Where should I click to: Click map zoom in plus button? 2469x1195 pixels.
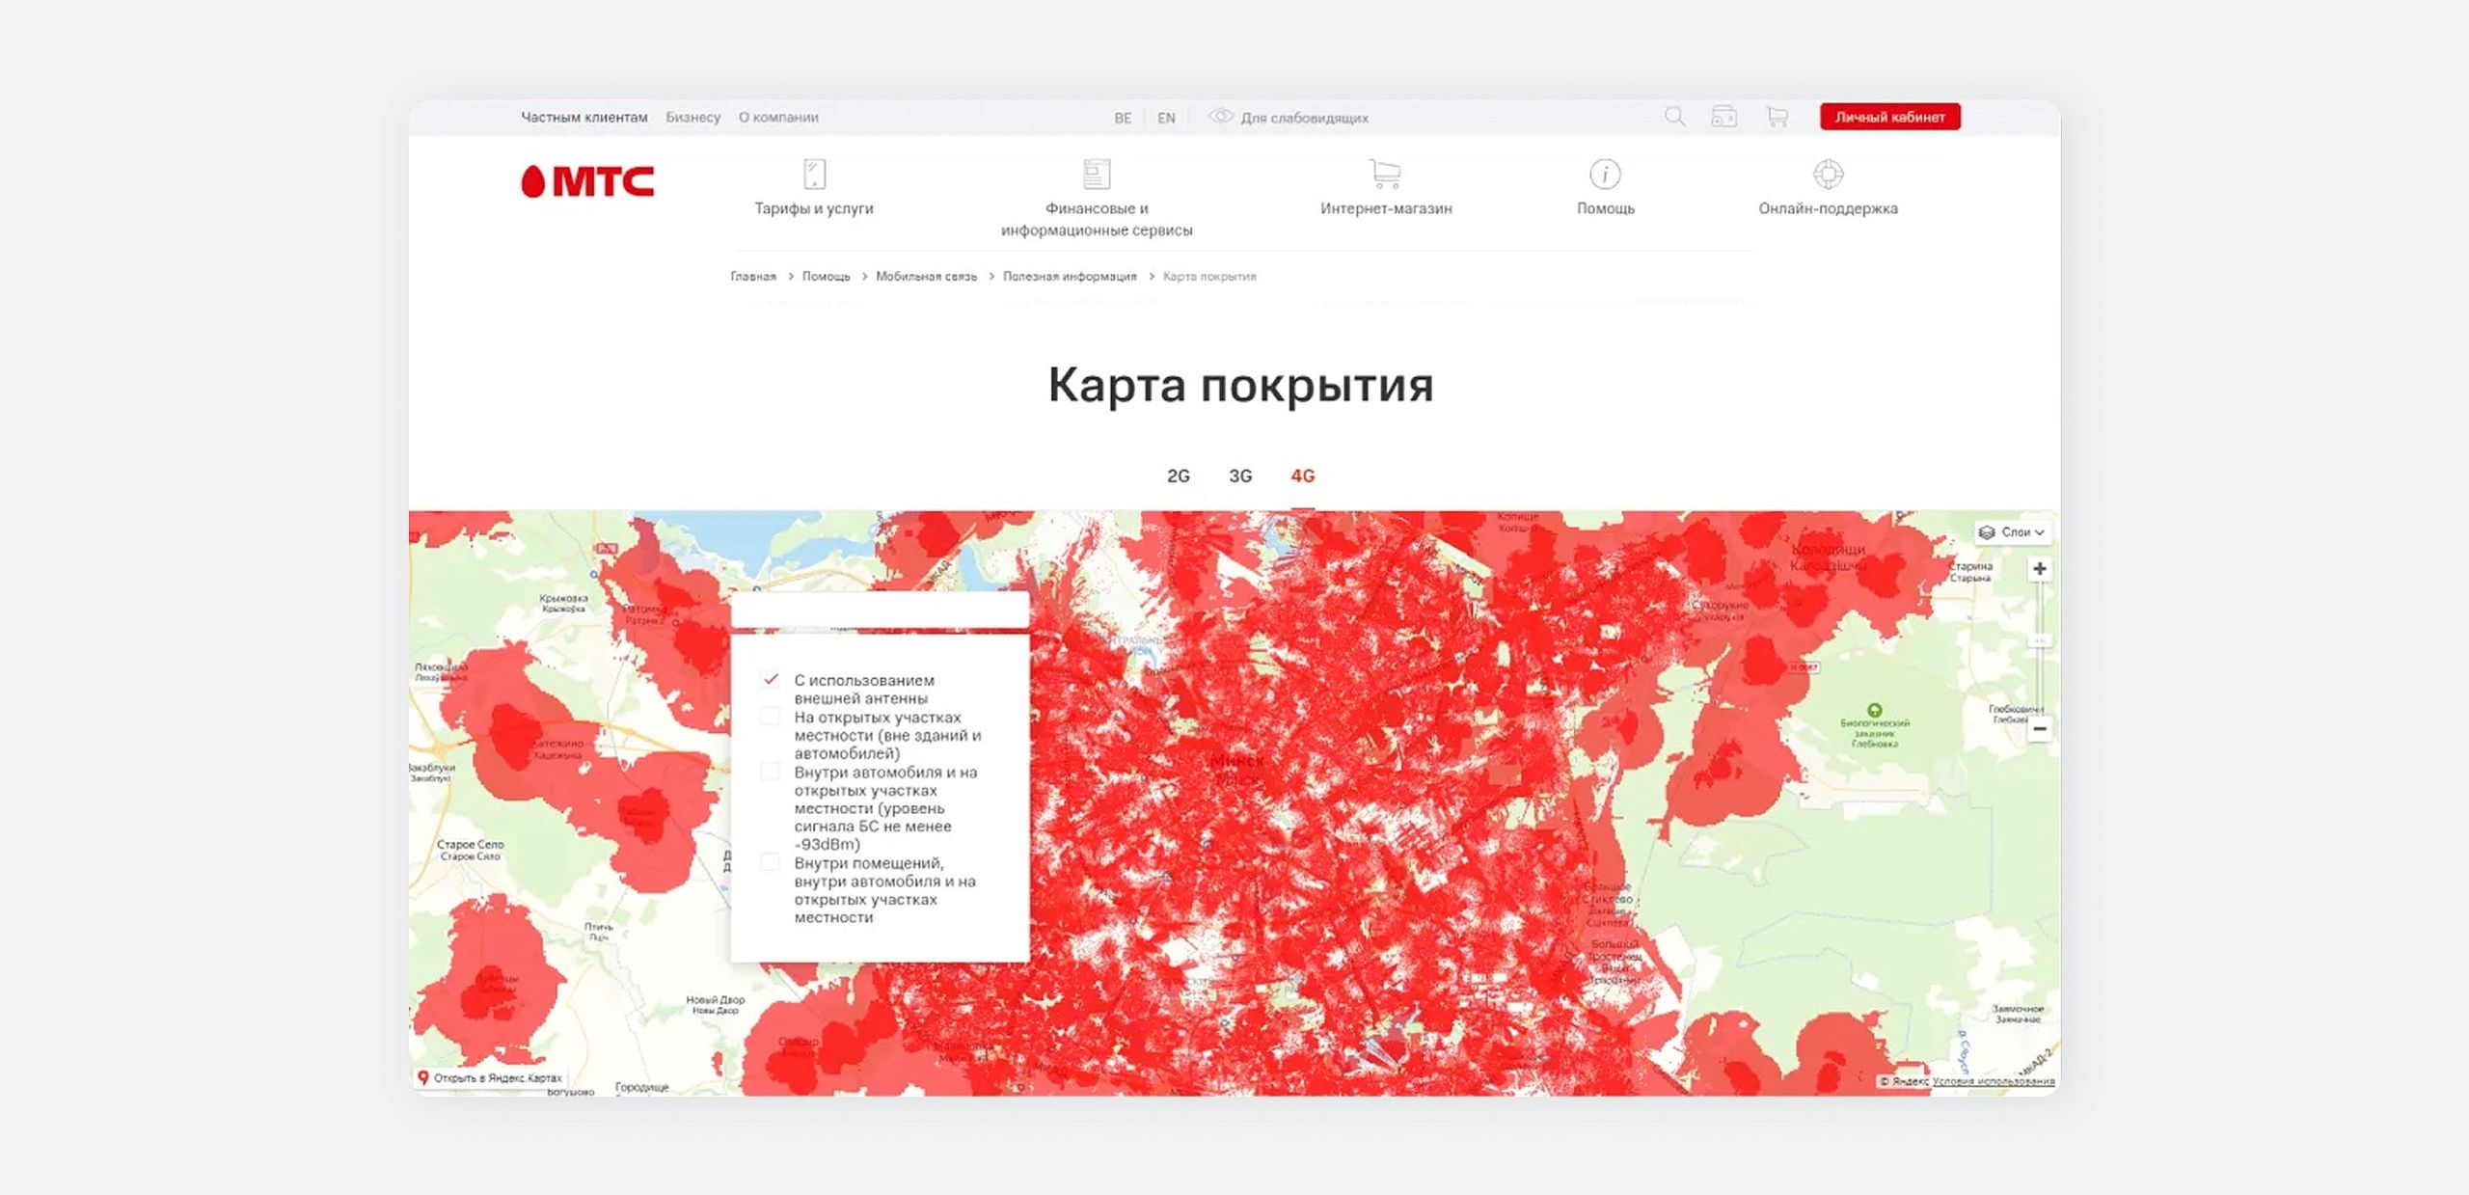click(2039, 569)
